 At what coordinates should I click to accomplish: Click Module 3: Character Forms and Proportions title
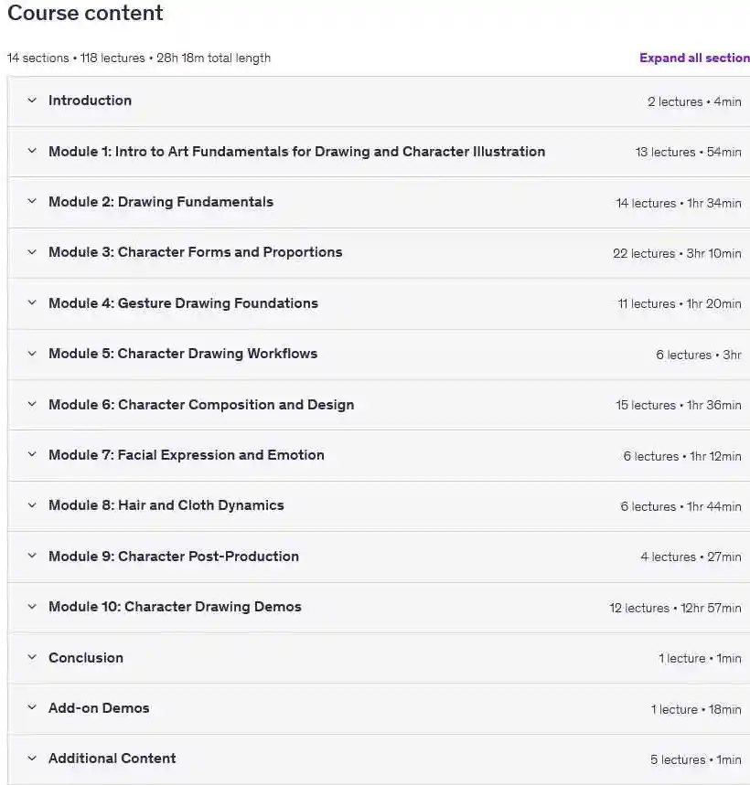(x=196, y=252)
